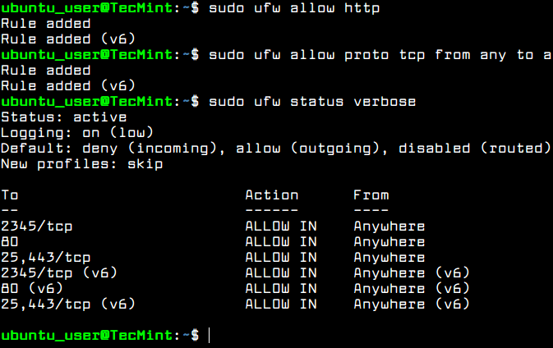Click the 'Logging: on (low)' line

77,133
